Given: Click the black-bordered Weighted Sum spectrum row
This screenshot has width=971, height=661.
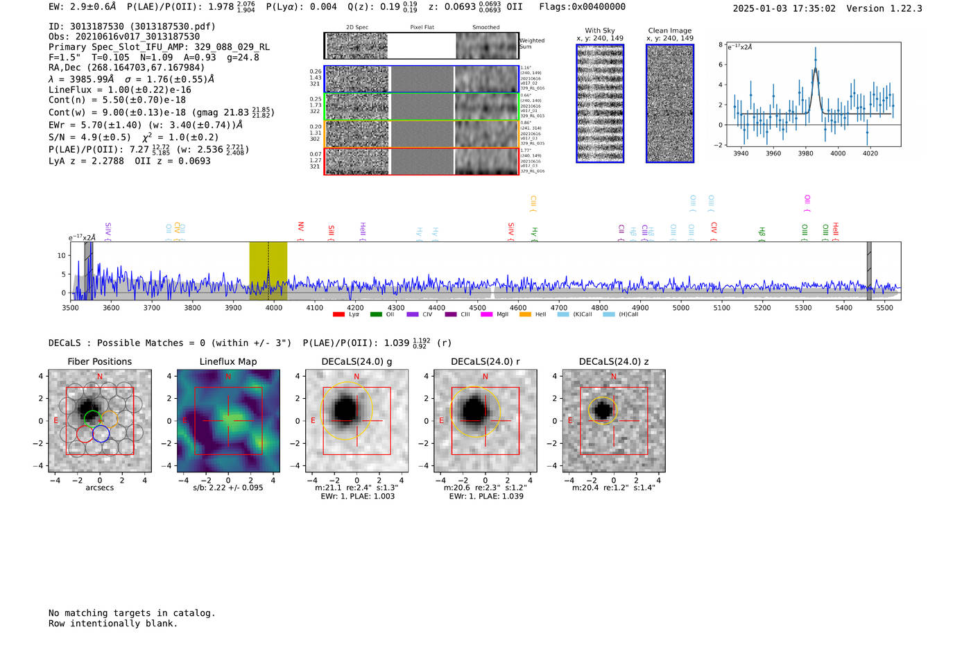Looking at the screenshot, I should coord(422,46).
